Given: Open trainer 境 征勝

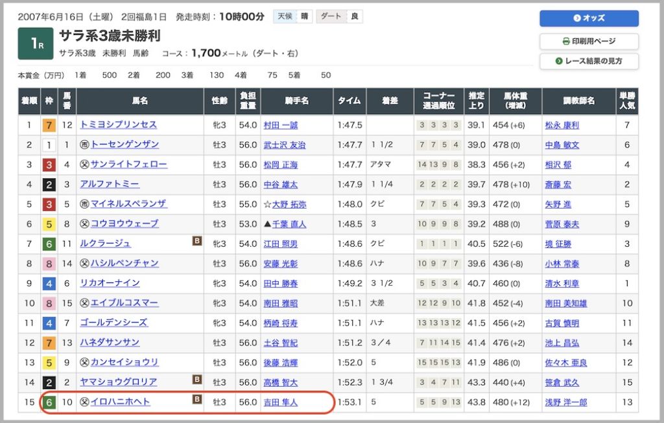Looking at the screenshot, I should pyautogui.click(x=558, y=244).
